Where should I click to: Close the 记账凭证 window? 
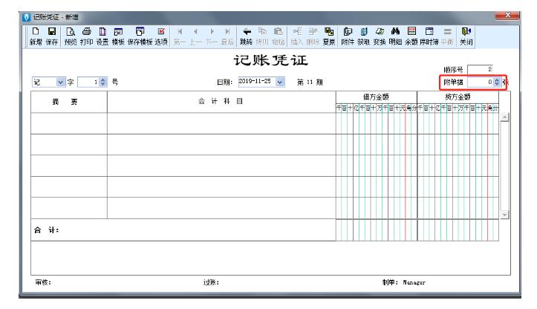pyautogui.click(x=507, y=16)
